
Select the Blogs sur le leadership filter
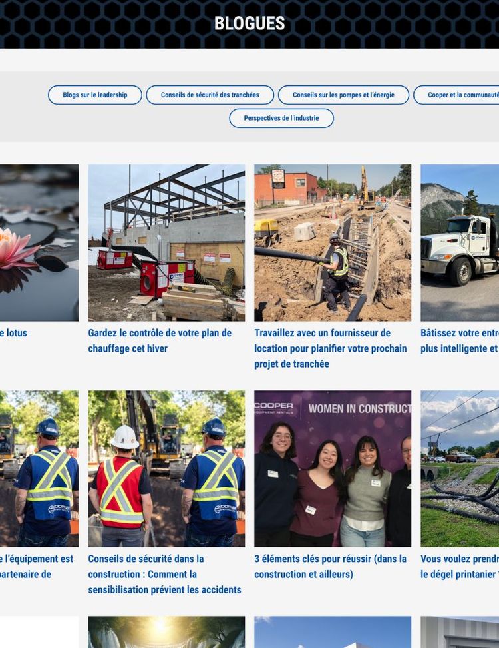(x=95, y=95)
